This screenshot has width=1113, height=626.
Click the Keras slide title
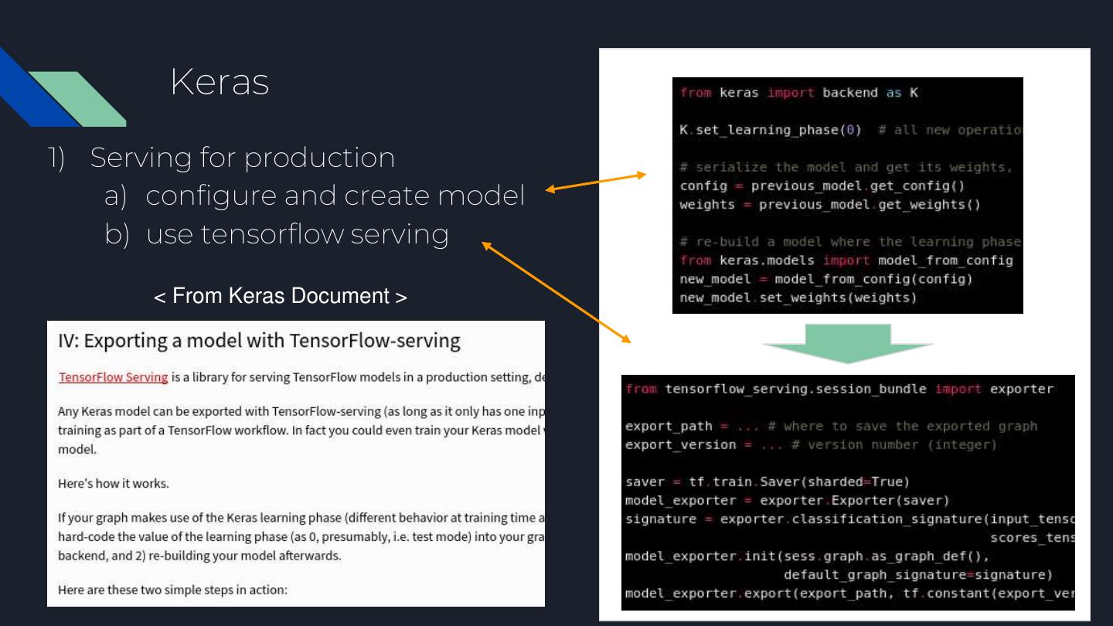220,83
